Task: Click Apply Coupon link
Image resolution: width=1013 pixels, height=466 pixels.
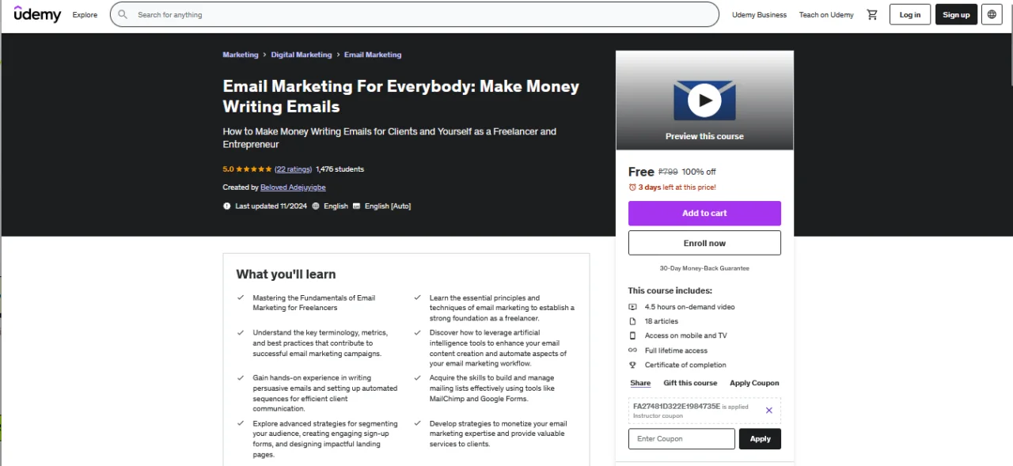Action: click(x=754, y=383)
